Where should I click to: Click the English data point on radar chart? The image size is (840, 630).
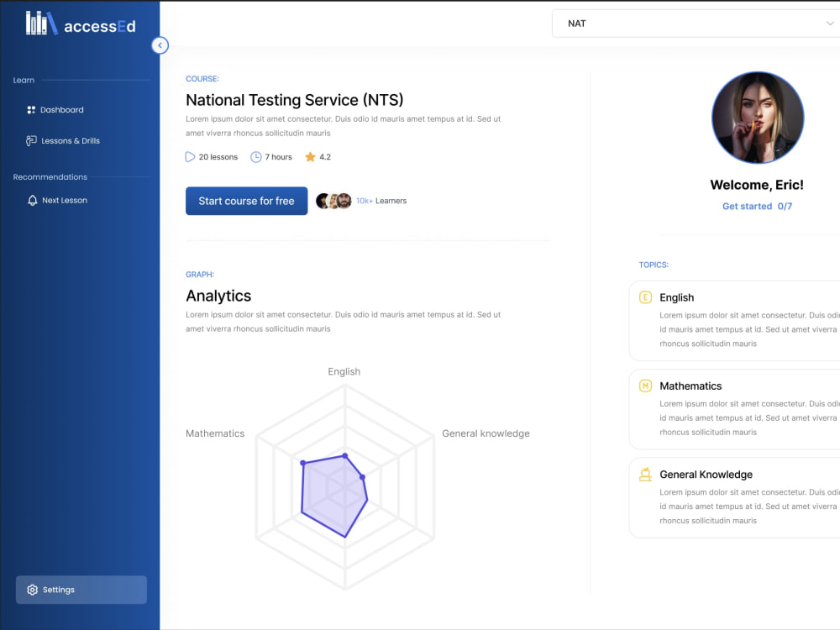pos(345,456)
